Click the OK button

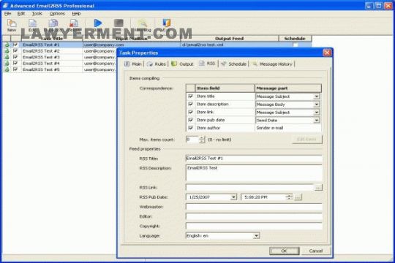coord(284,251)
